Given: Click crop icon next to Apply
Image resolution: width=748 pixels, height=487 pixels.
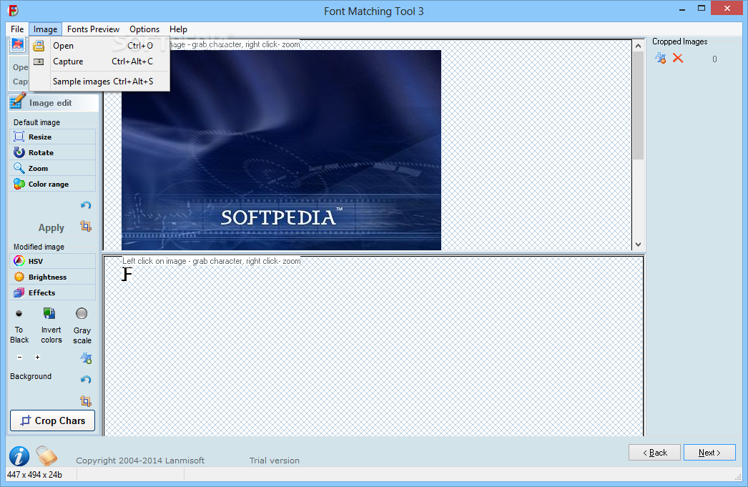Looking at the screenshot, I should tap(86, 225).
